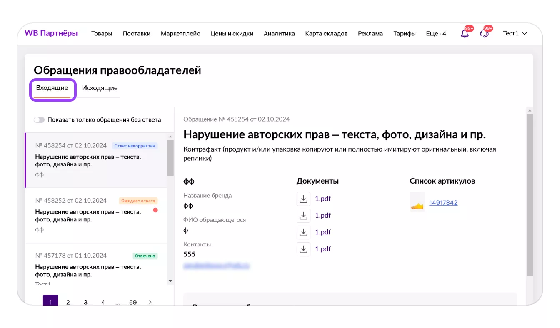Open the first 1.pdf file name link
The image size is (560, 328).
[x=323, y=199]
